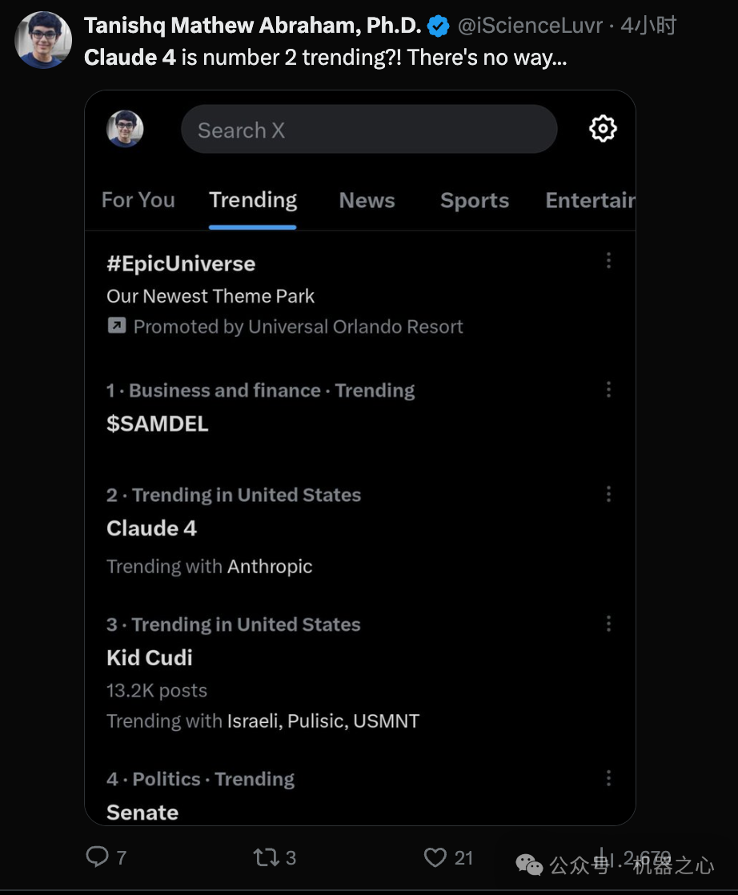Open the Claude 4 trending topic

(x=151, y=528)
